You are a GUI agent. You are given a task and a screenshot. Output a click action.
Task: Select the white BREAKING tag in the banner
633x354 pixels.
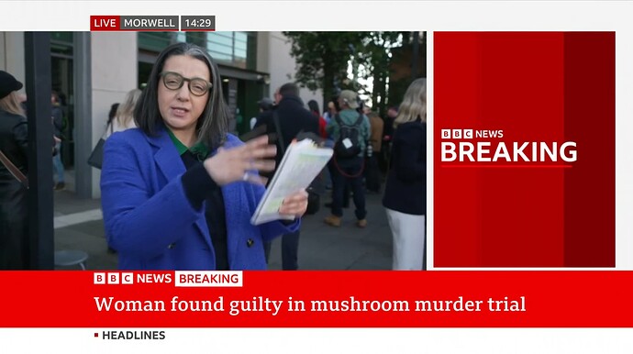209,279
